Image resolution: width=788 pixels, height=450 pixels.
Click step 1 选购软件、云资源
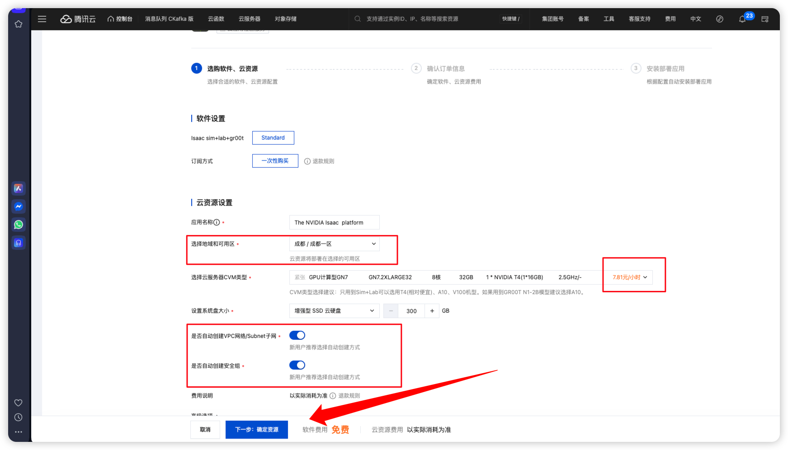(x=232, y=69)
